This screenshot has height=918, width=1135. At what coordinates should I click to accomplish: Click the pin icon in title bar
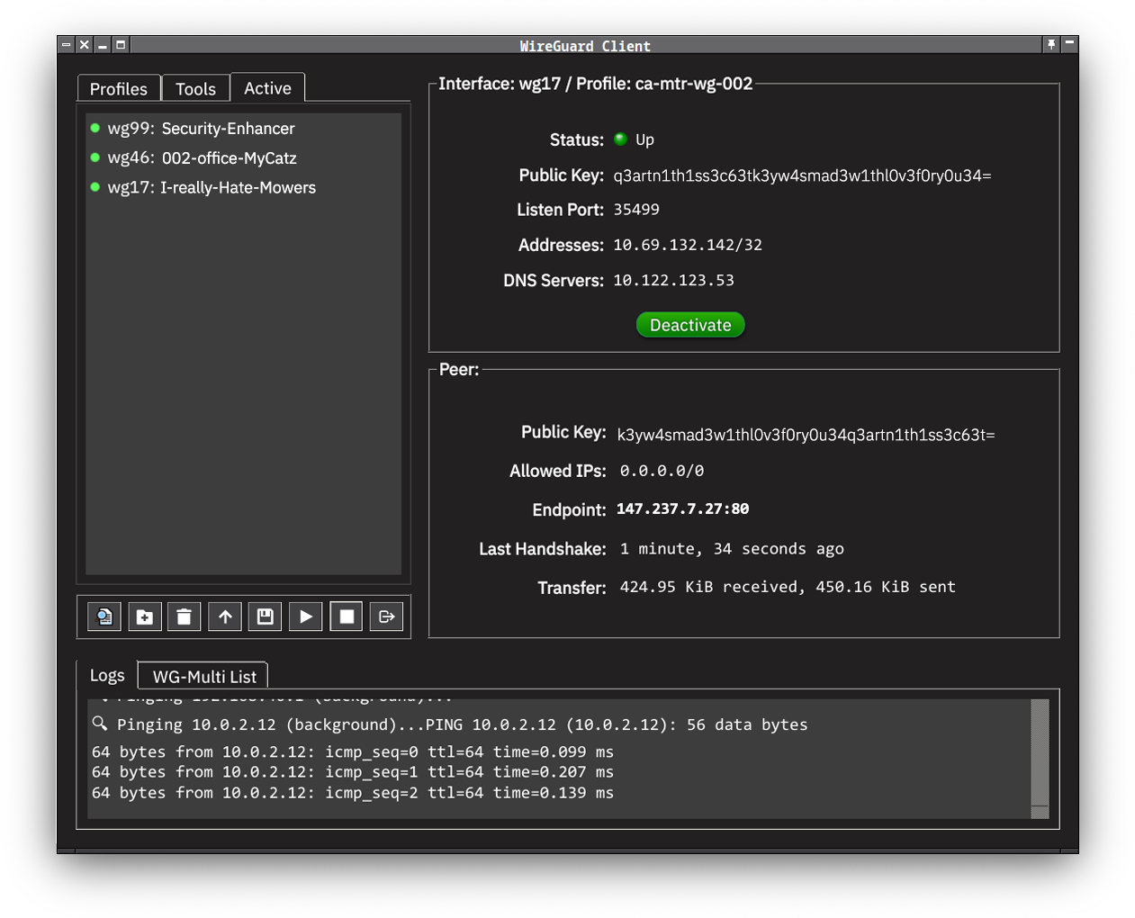pyautogui.click(x=1050, y=44)
